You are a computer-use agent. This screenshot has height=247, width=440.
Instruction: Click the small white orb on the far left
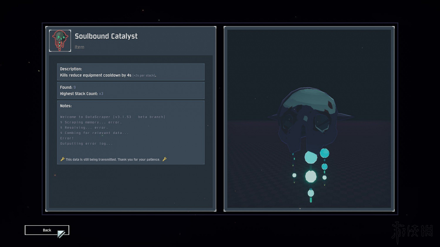click(294, 175)
